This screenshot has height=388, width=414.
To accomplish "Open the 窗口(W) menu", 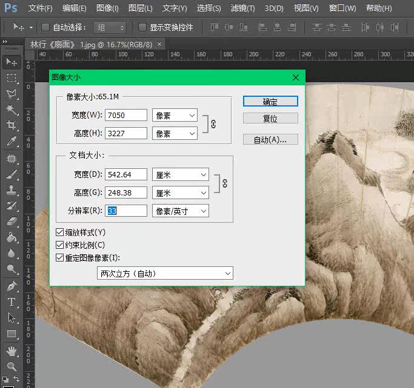I will pos(342,8).
